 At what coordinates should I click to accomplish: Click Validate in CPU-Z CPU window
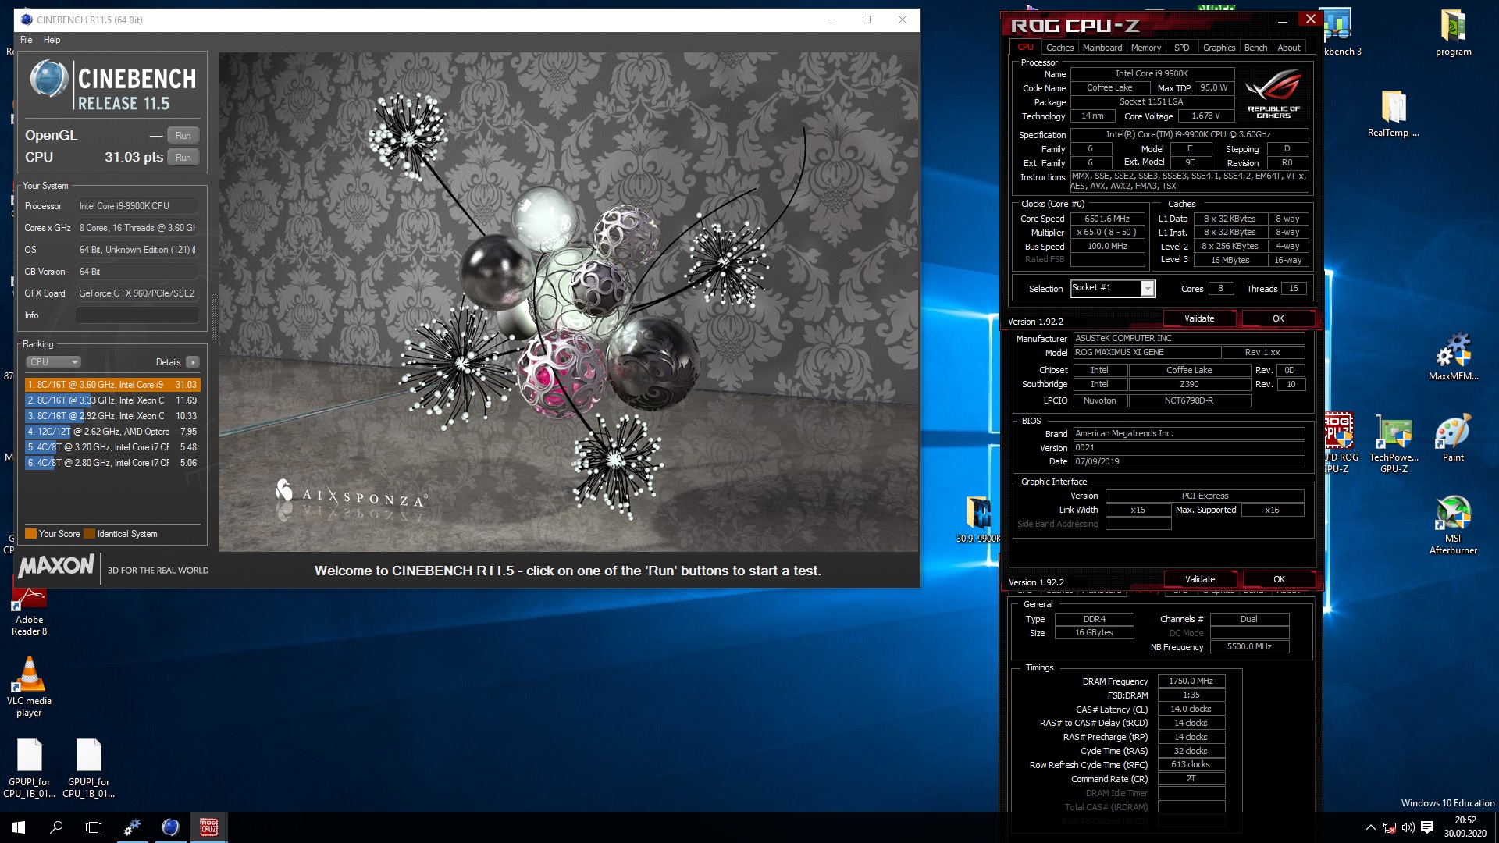pyautogui.click(x=1199, y=318)
